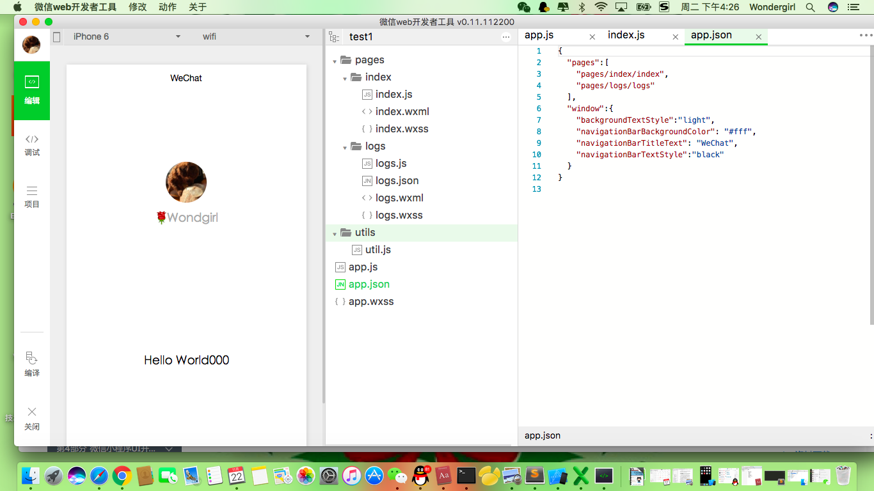
Task: Click the AirPlay icon in the menu bar
Action: pos(621,7)
